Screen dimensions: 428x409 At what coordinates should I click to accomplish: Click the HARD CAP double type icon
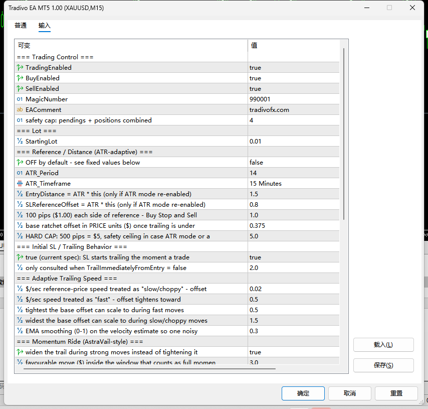[20, 236]
